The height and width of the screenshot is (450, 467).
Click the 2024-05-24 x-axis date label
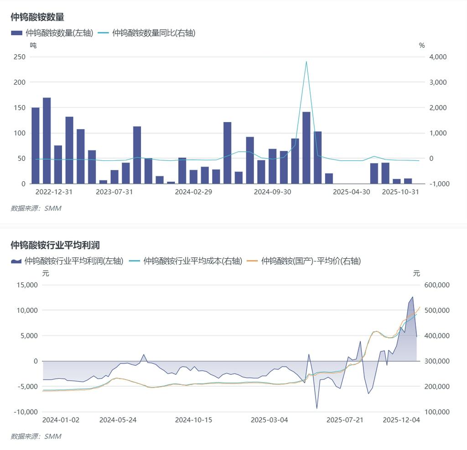118,420
